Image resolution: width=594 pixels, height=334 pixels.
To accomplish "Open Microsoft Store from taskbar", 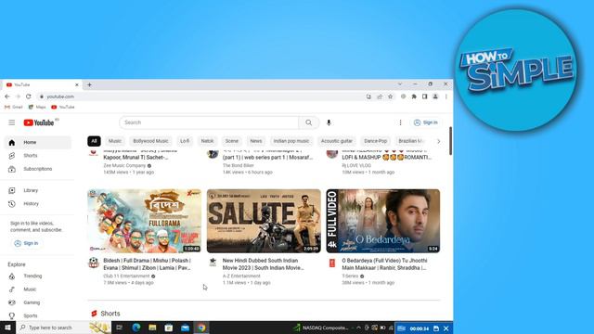I will [x=169, y=328].
